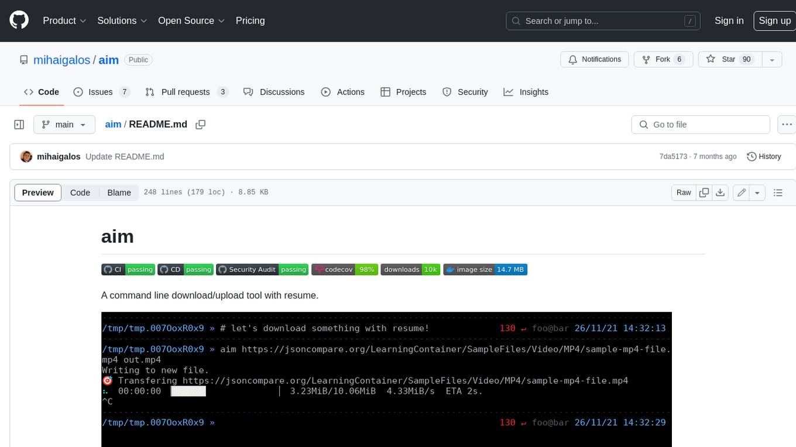Toggle the file tree side panel
The height and width of the screenshot is (447, 796).
(19, 125)
